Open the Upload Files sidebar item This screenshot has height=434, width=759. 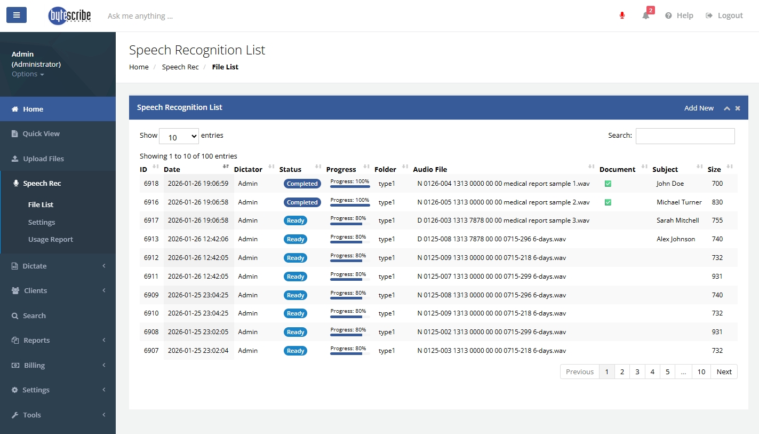43,159
